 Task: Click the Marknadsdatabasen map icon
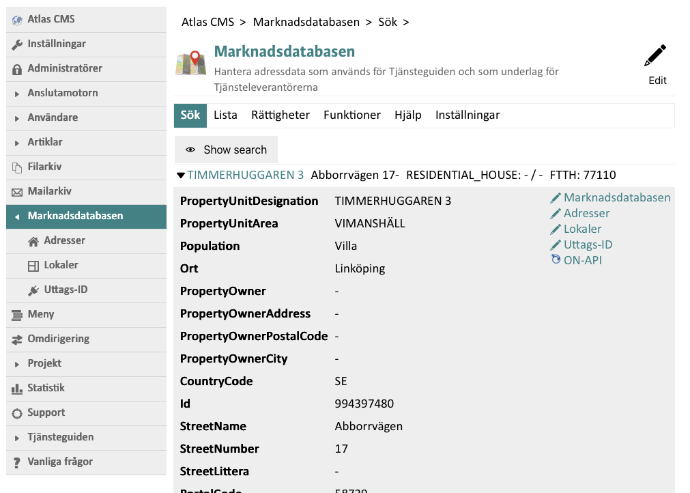pyautogui.click(x=190, y=63)
